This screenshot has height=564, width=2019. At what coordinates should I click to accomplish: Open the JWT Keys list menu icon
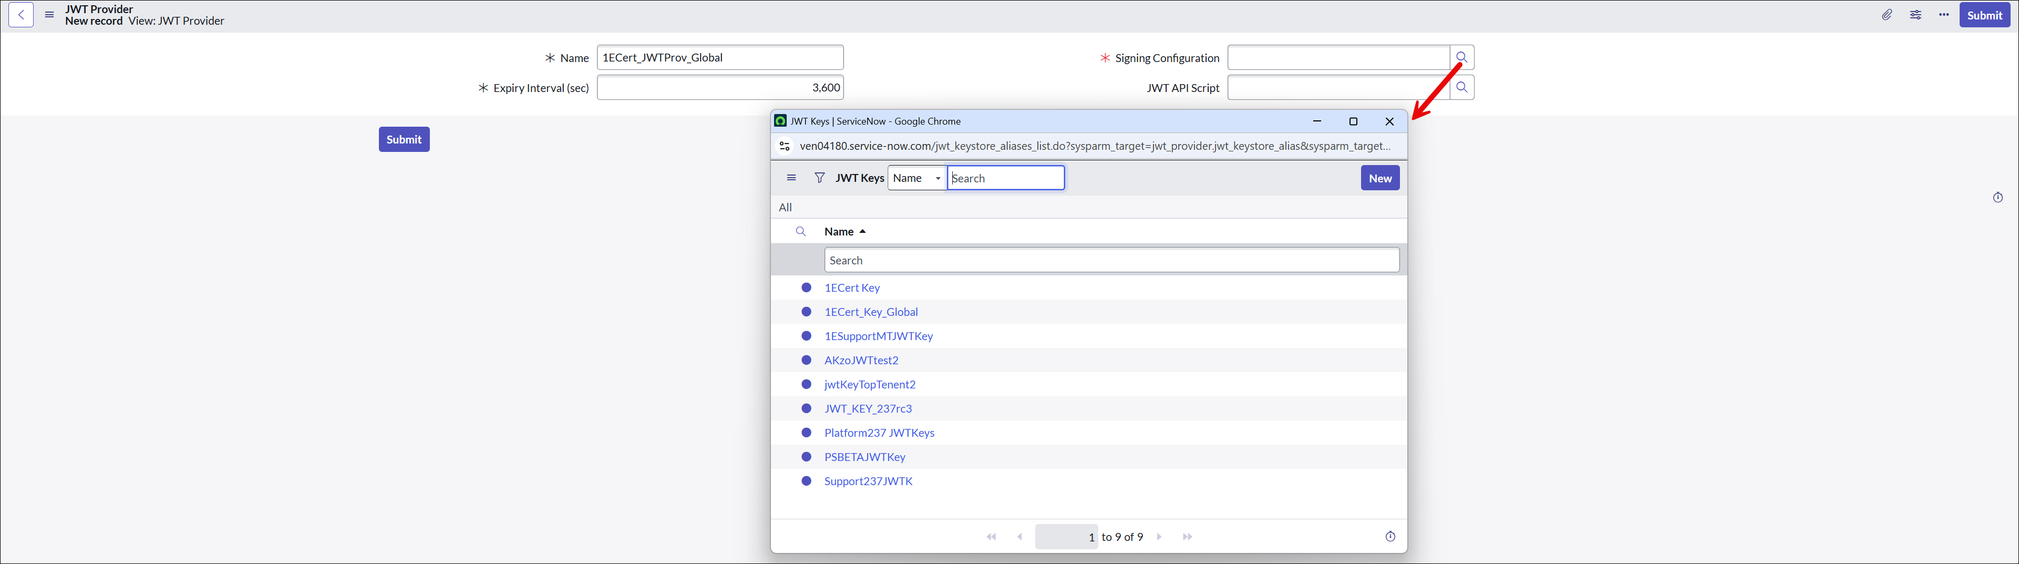[791, 178]
